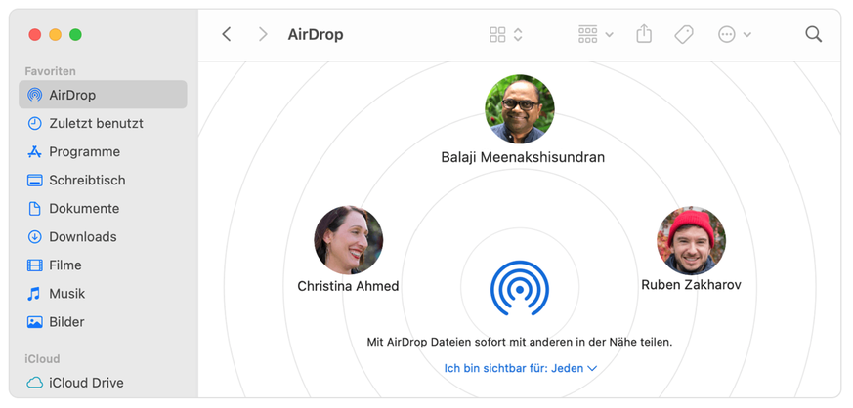
Task: Open the view style up-down chevrons
Action: coord(518,35)
